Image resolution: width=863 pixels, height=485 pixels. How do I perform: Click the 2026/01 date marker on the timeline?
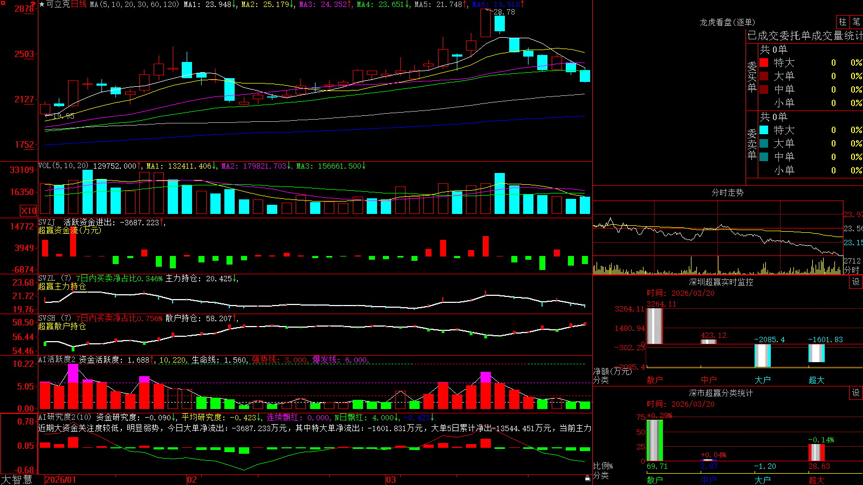click(x=61, y=480)
